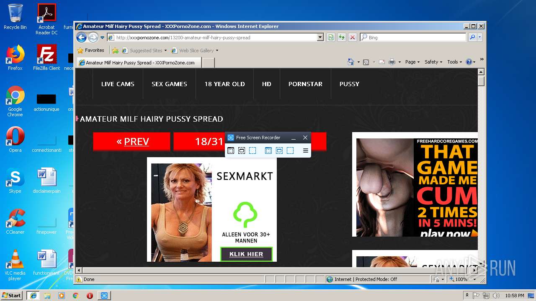This screenshot has height=301, width=536.
Task: Open the Home page icon in command bar
Action: point(351,62)
